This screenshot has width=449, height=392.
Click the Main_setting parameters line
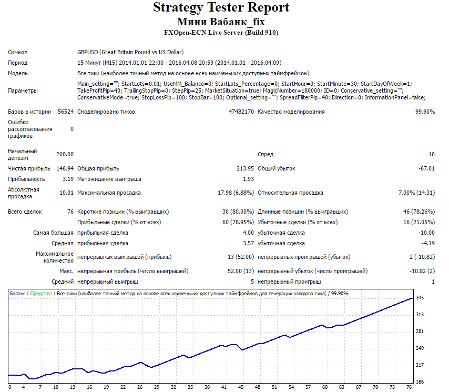244,84
